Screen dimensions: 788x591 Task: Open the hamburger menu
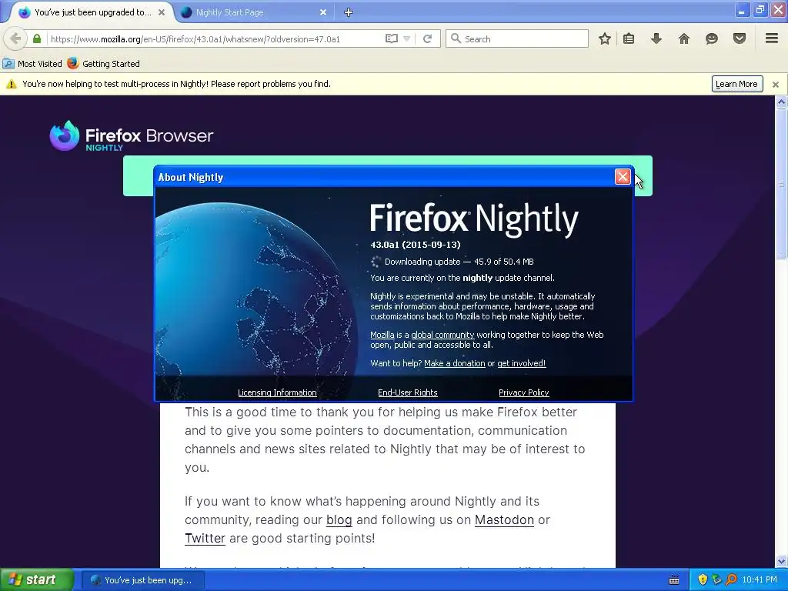[x=772, y=38]
